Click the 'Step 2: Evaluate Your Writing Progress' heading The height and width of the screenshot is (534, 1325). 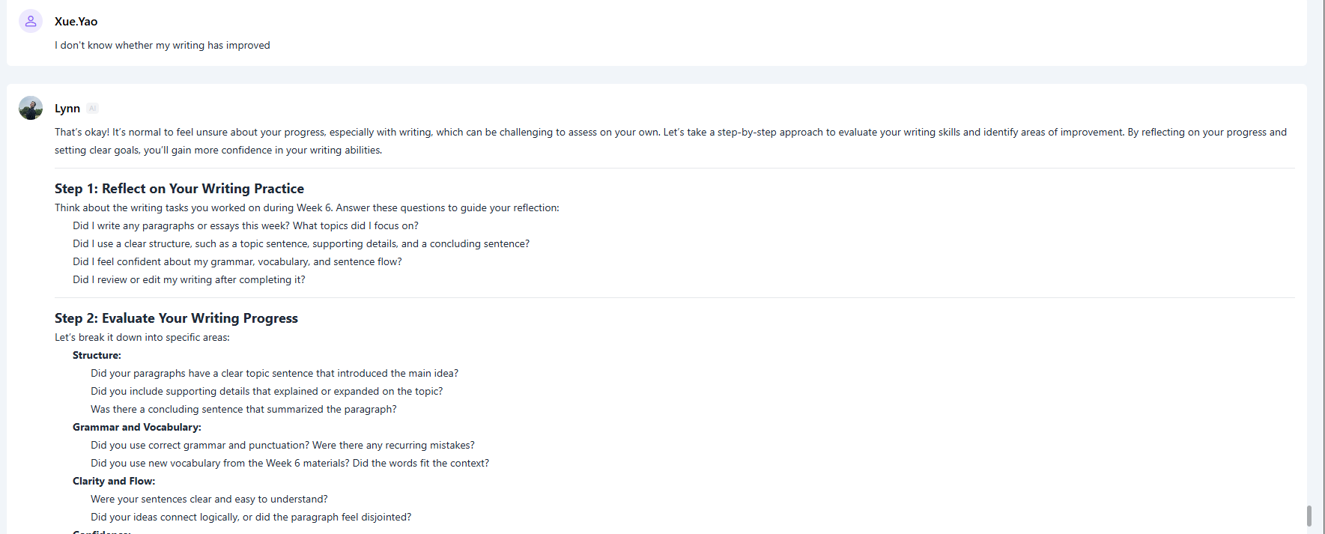point(176,318)
